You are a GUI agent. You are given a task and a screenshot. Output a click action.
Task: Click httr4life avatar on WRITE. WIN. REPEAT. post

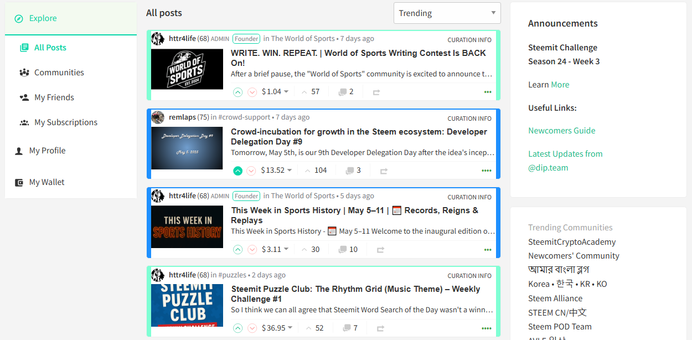click(158, 38)
